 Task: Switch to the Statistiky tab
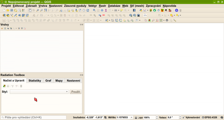pyautogui.click(x=35, y=80)
